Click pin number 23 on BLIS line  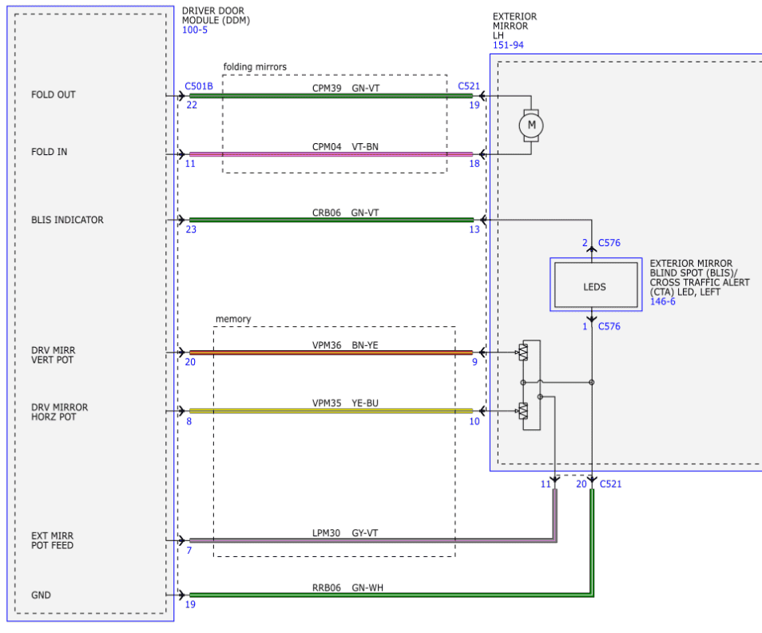pyautogui.click(x=191, y=229)
